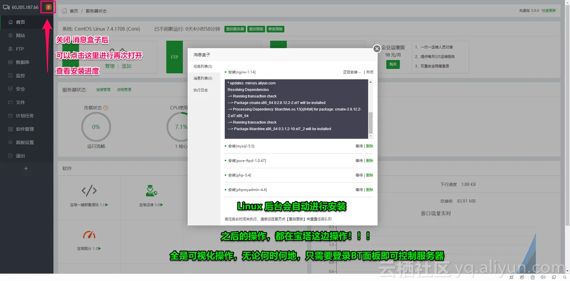Viewport: 570px width, 281px height.
Task: Open 软件管理 software management in sidebar
Action: pos(26,129)
